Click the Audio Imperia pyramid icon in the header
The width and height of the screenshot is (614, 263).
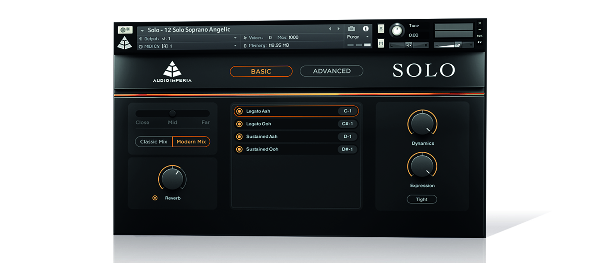click(x=125, y=43)
